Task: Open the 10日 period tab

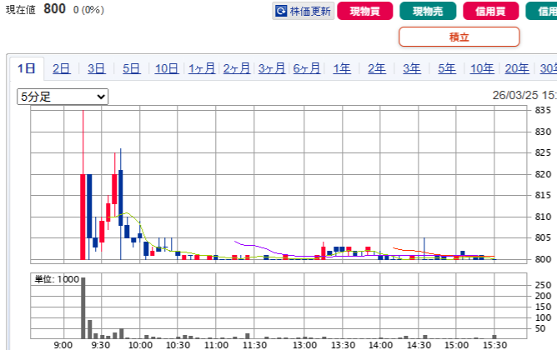Action: pos(166,69)
